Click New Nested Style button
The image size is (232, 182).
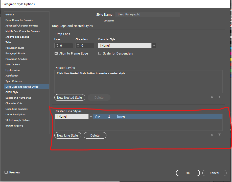pos(70,97)
